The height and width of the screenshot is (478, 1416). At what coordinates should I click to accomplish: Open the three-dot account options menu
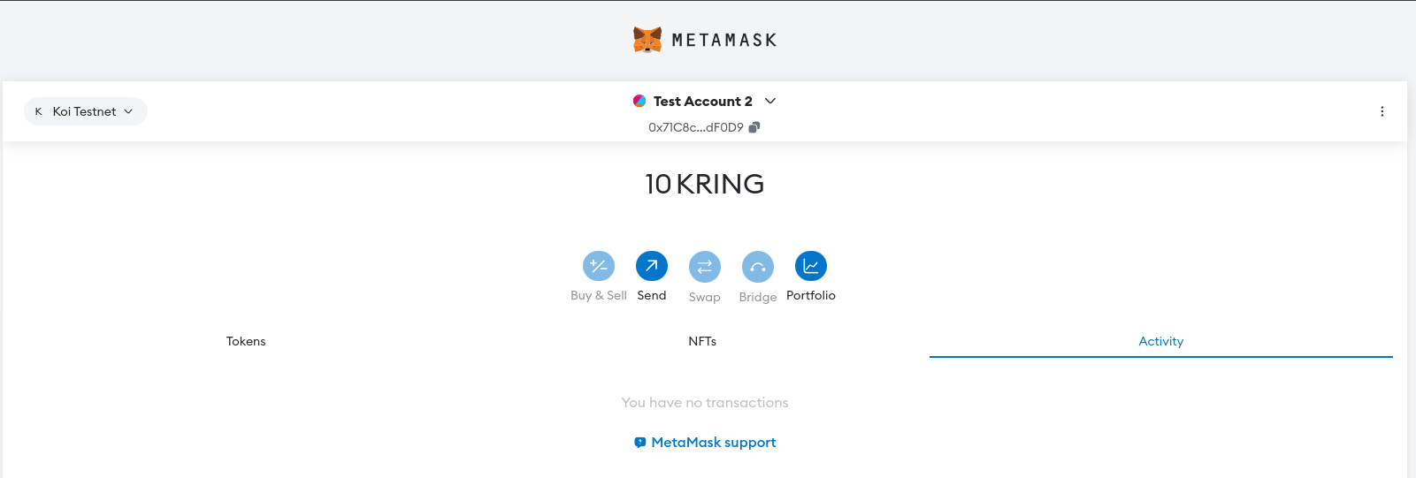[1382, 111]
